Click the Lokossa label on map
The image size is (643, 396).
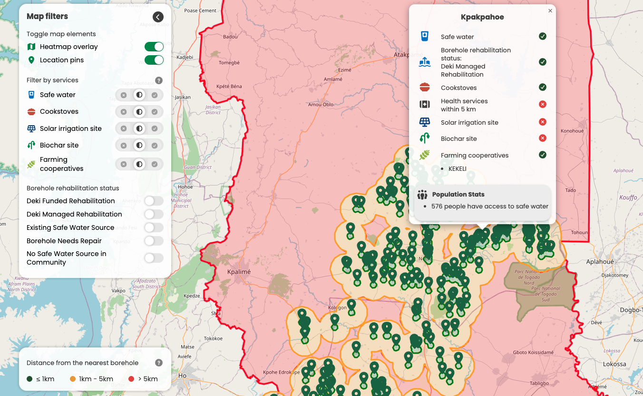[x=614, y=364]
